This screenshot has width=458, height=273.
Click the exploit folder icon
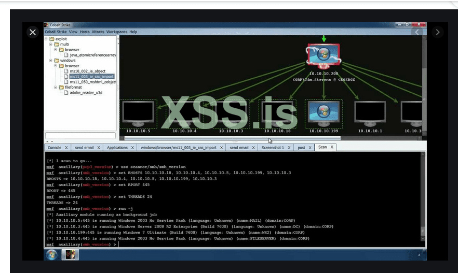coord(52,39)
